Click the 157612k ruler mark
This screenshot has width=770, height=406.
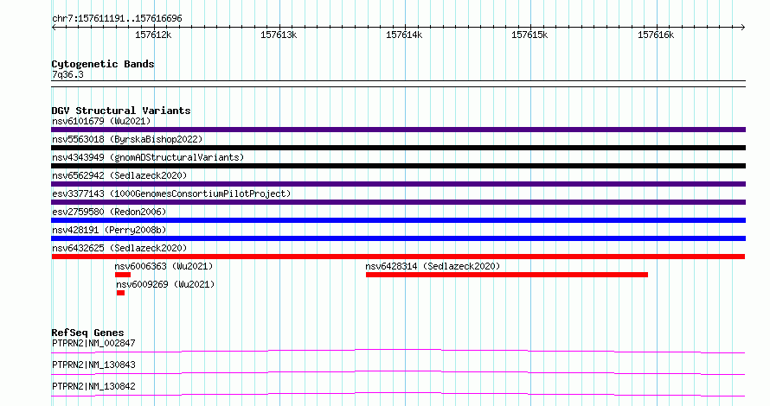[153, 35]
